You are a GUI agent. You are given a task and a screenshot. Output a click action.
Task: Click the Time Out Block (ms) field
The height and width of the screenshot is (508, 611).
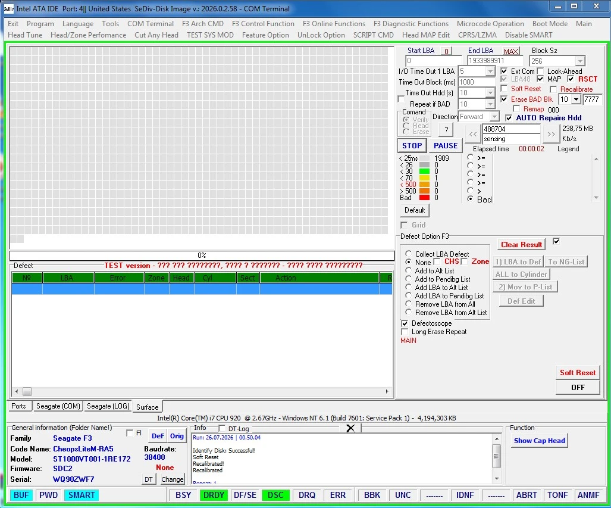[x=477, y=82]
